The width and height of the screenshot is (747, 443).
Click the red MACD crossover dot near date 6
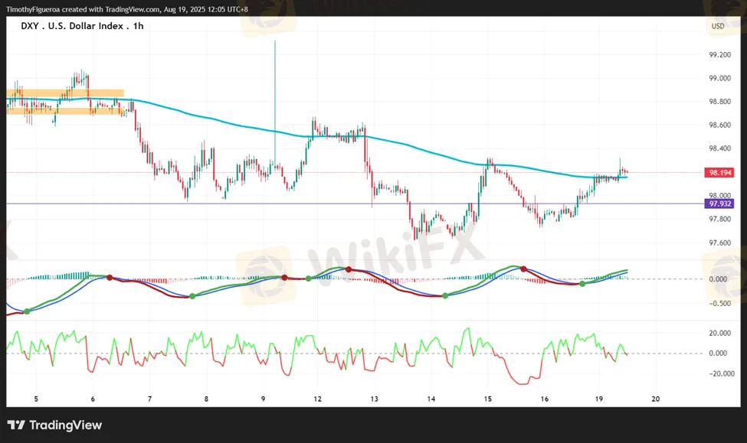(x=109, y=277)
